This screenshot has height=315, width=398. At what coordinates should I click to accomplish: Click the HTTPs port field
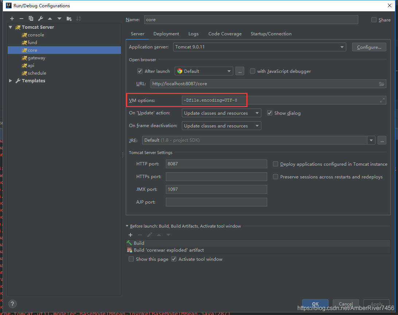216,177
